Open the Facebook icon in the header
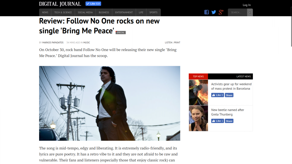This screenshot has height=164, width=292. [206, 12]
